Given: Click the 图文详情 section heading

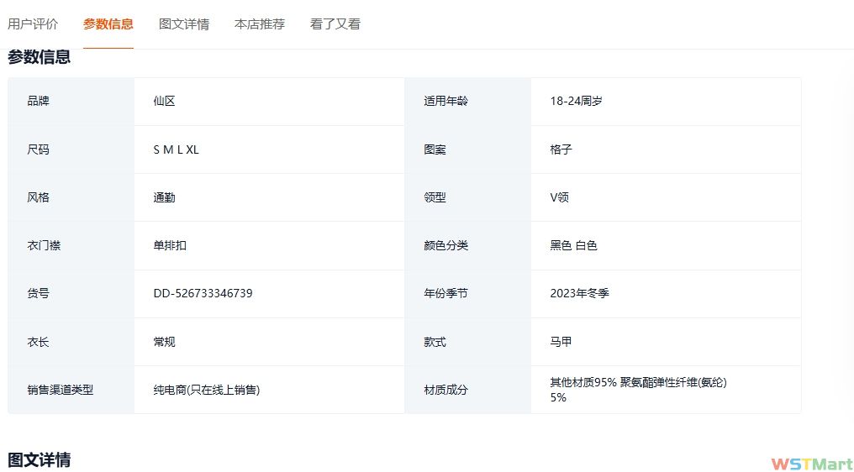Looking at the screenshot, I should [39, 459].
